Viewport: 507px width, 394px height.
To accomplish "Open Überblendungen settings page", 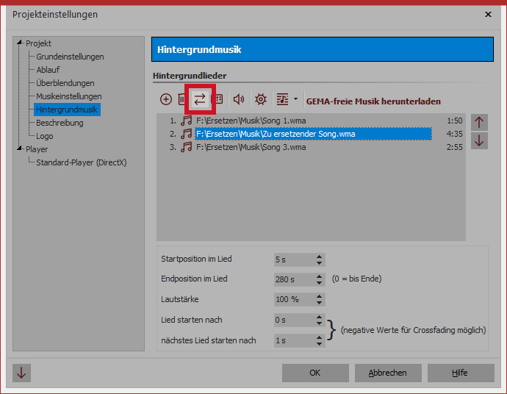I will [x=65, y=83].
